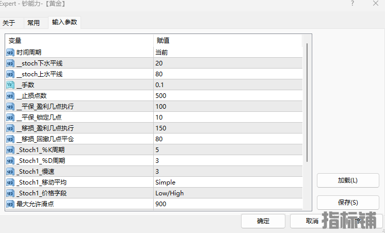The height and width of the screenshot is (233, 385).
Task: Open the help question mark in title bar
Action: coord(352,4)
